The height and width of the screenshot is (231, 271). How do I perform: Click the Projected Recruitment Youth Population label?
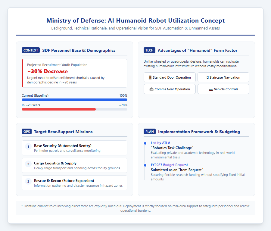pyautogui.click(x=57, y=65)
